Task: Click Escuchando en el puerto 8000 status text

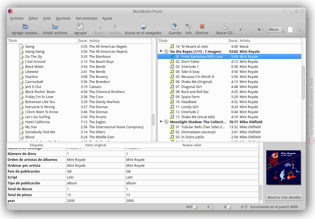Action: click(x=274, y=207)
